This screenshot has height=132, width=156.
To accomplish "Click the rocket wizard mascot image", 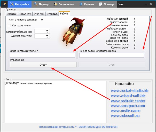I will pyautogui.click(x=73, y=31).
